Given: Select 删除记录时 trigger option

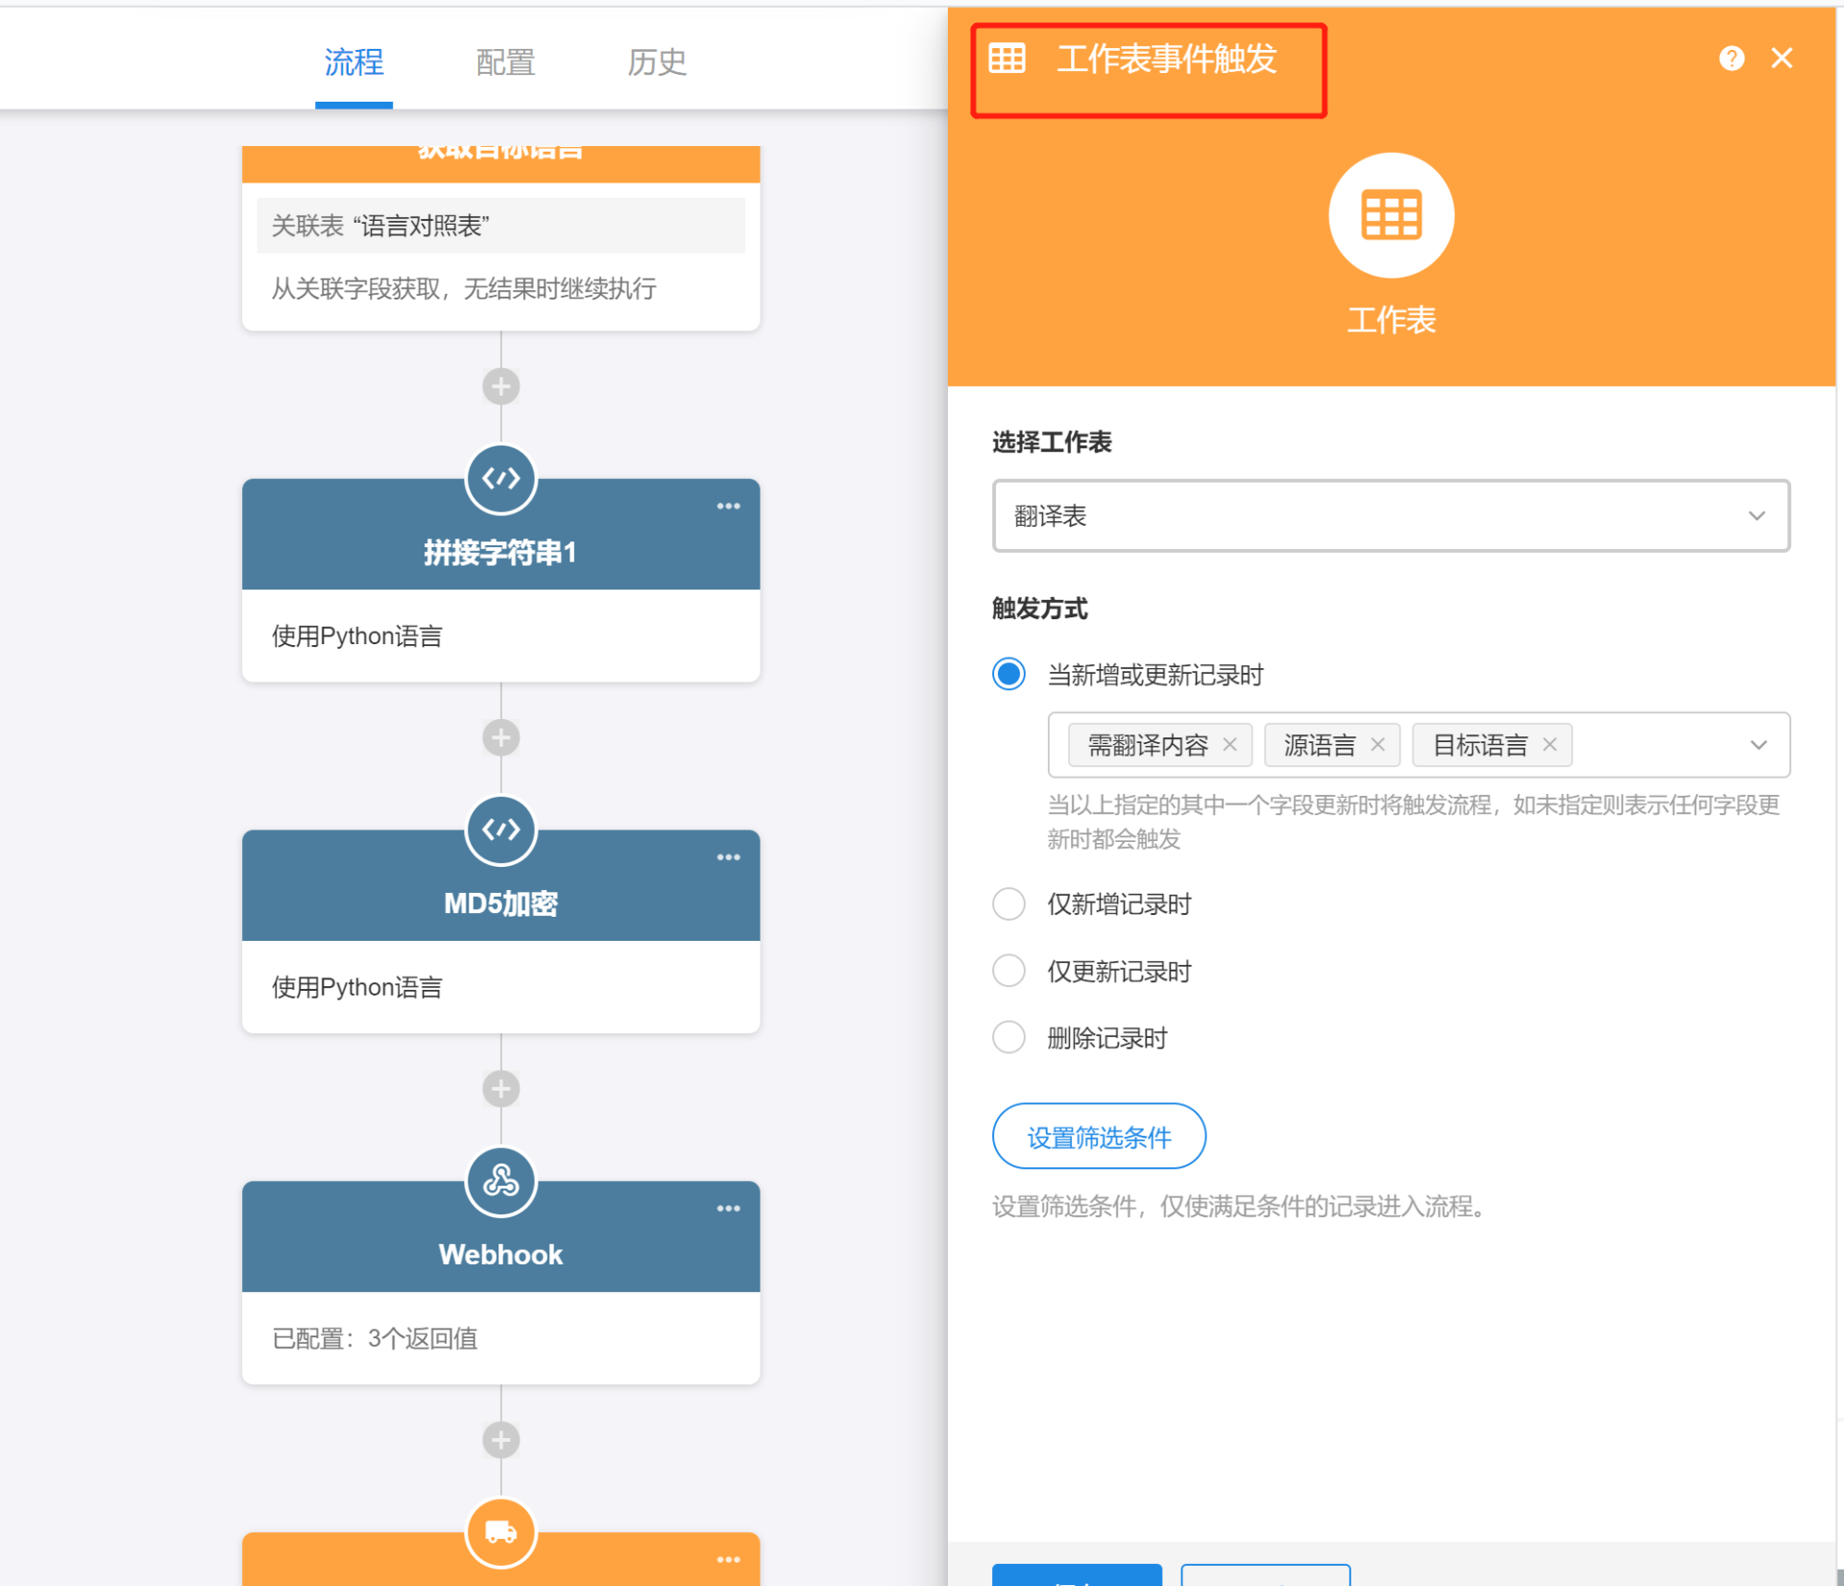Looking at the screenshot, I should (x=1008, y=1037).
